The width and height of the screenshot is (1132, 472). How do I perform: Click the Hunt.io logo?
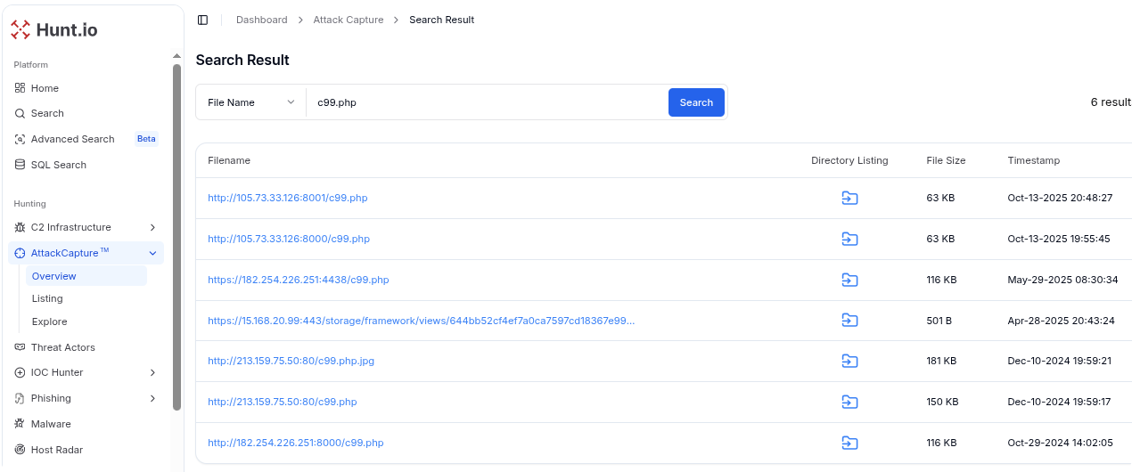click(x=54, y=30)
